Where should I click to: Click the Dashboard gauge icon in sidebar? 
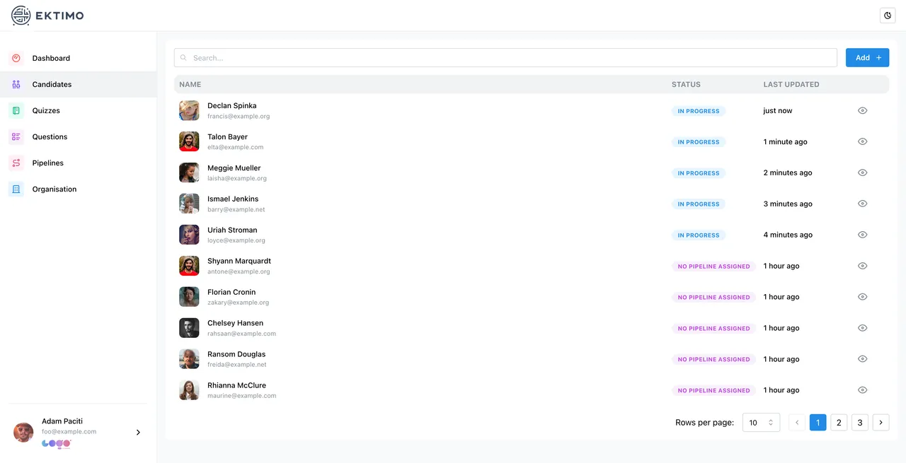(16, 58)
